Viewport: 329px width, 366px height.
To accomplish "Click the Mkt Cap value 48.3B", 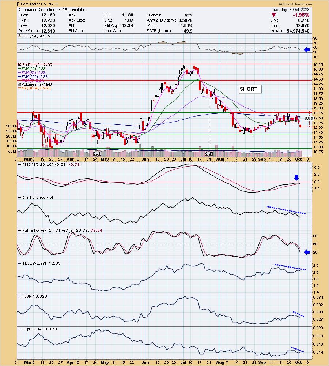I will (127, 26).
